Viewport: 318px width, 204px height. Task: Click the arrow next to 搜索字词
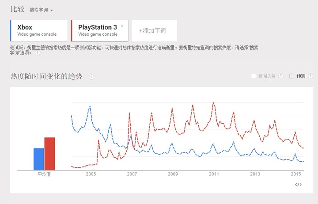pos(52,10)
